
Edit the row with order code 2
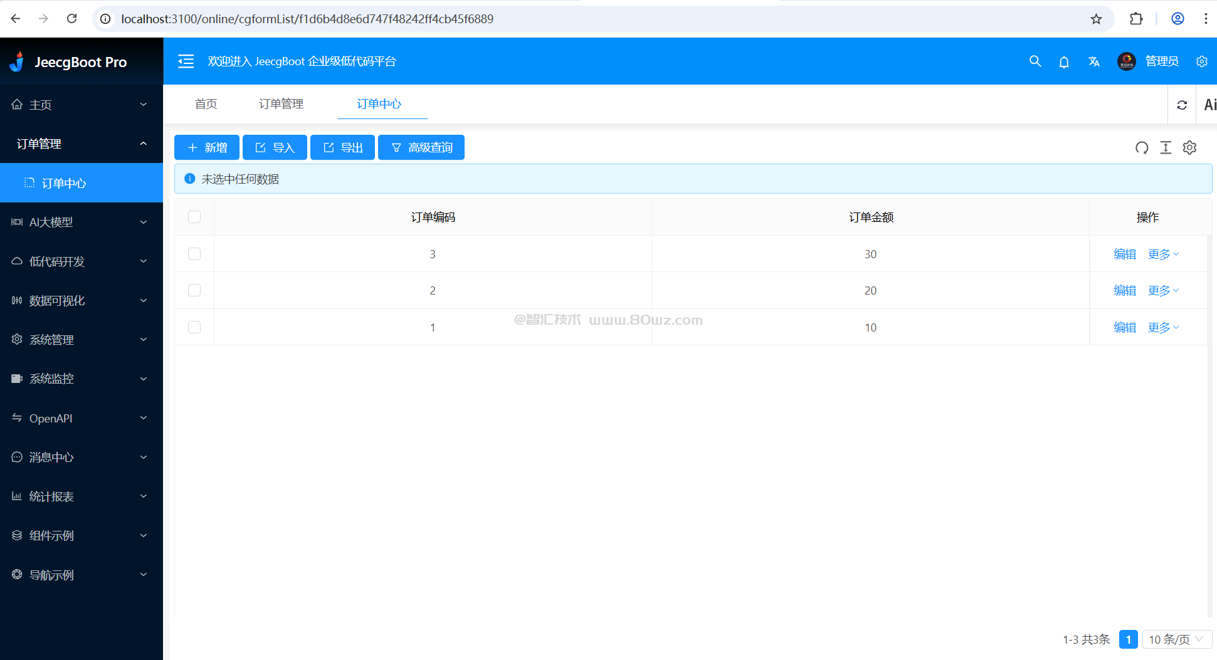pyautogui.click(x=1125, y=290)
